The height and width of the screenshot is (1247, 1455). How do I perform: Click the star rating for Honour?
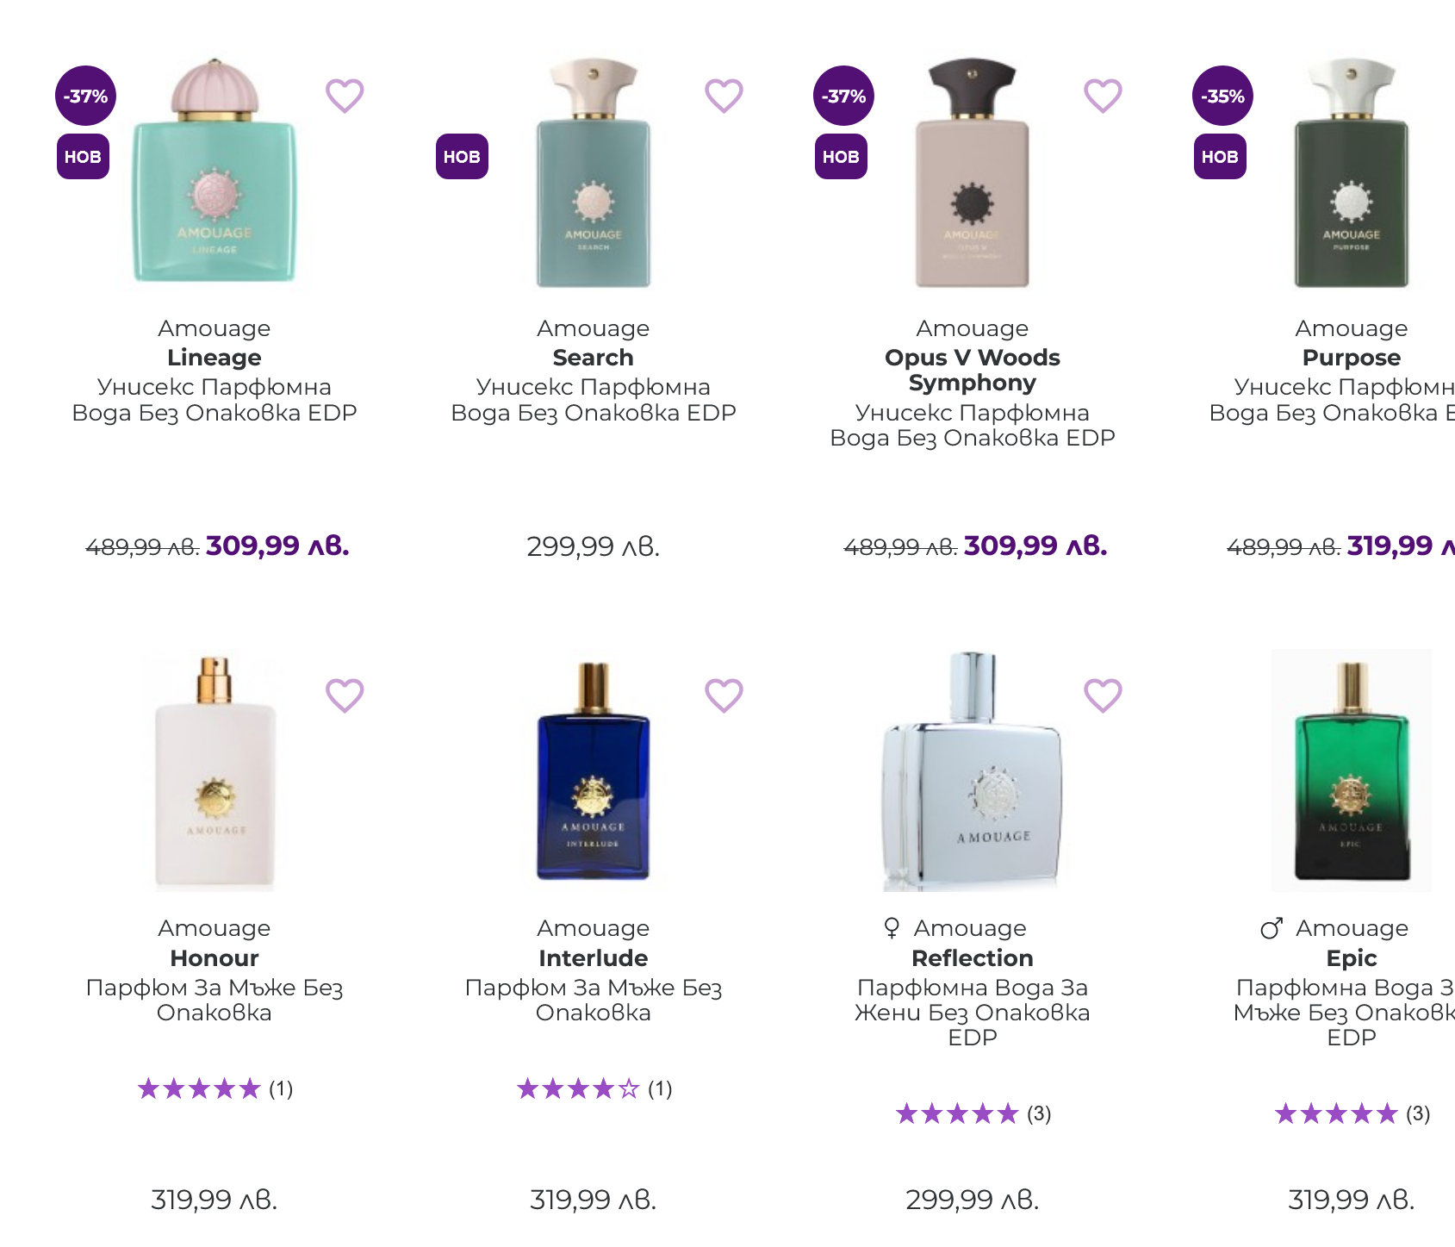tap(199, 1089)
